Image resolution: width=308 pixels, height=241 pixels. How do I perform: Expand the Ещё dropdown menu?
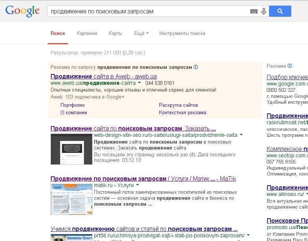pos(142,33)
